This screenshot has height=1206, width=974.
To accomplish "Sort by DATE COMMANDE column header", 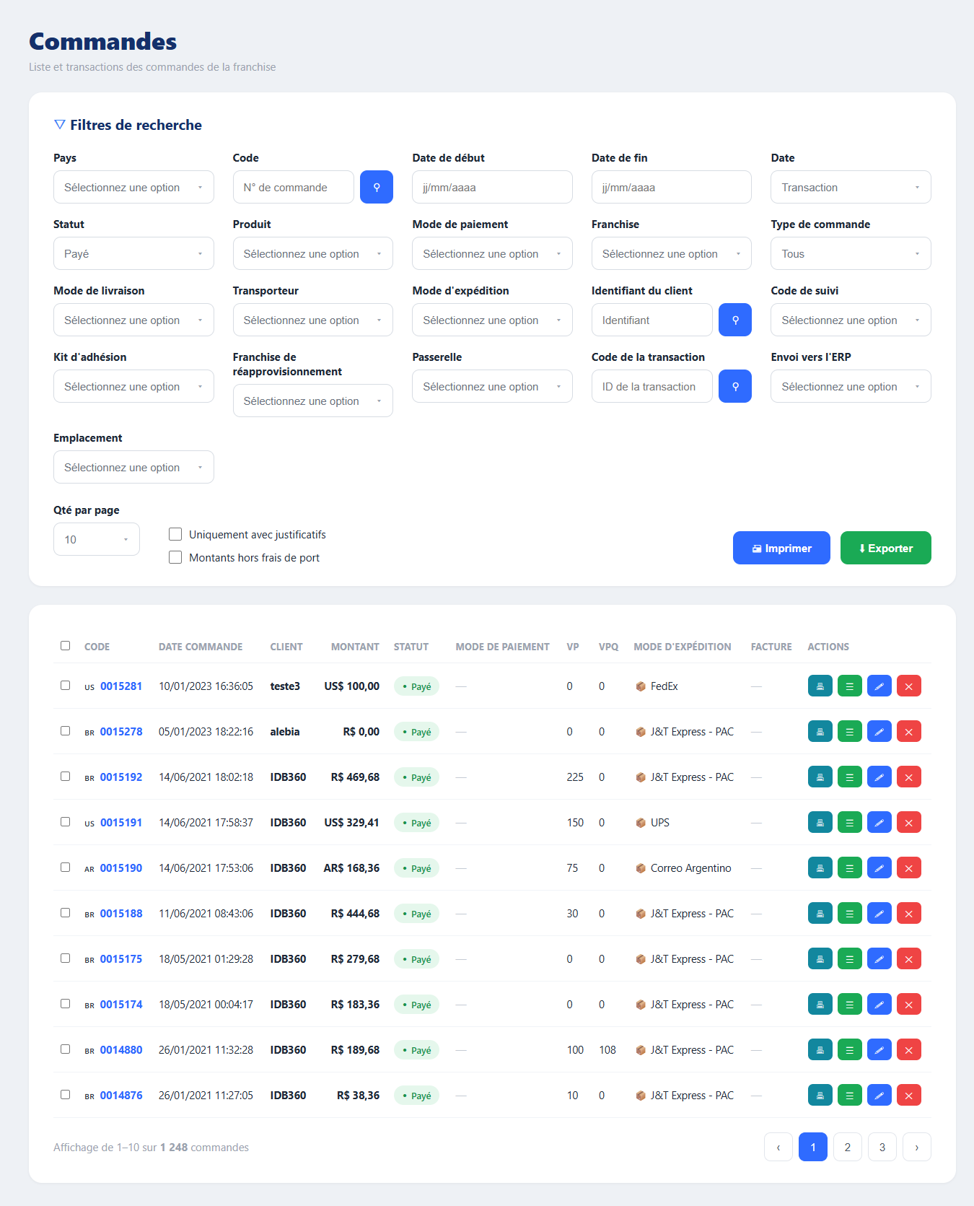I will pos(201,647).
